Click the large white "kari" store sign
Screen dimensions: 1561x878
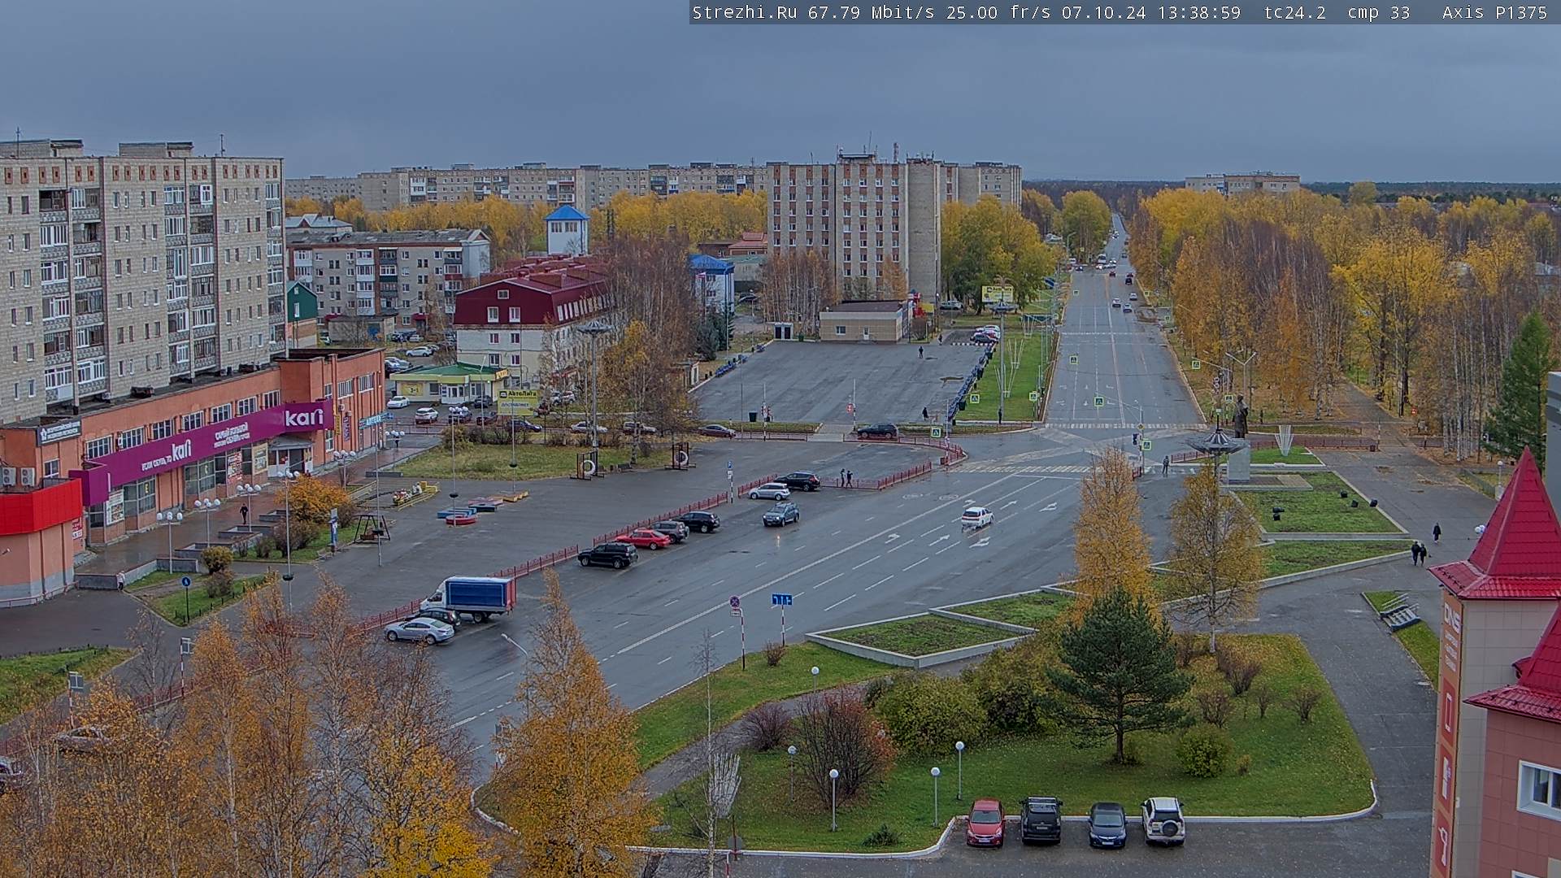point(304,417)
